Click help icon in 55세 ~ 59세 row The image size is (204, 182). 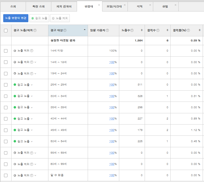coord(32,153)
